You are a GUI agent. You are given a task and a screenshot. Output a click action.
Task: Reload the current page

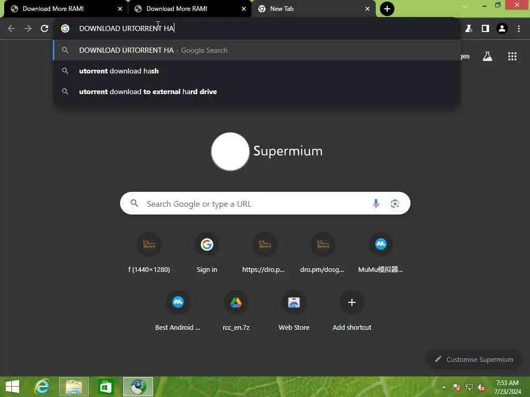45,28
